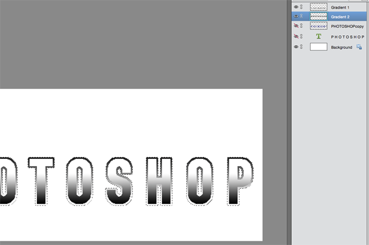
Task: Click the green T icon of the text layer
Action: point(318,36)
